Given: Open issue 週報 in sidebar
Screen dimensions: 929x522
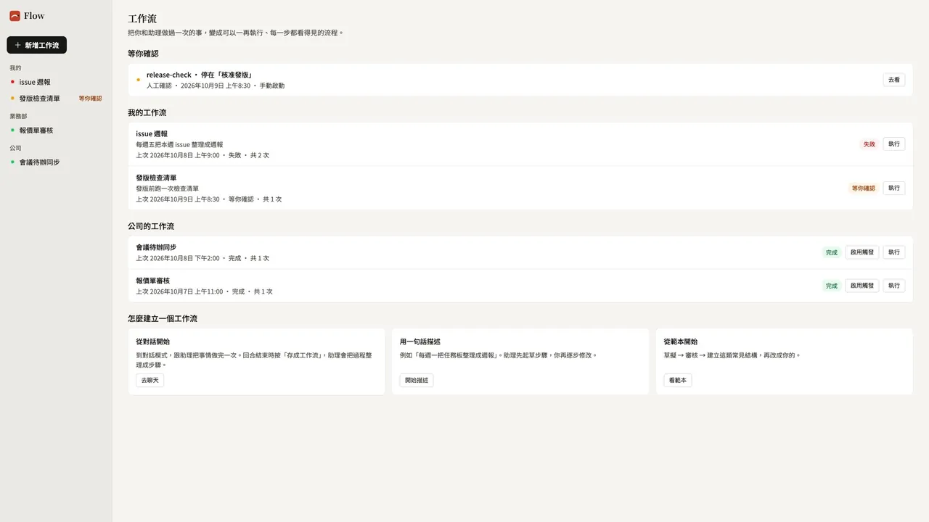Looking at the screenshot, I should (x=56, y=82).
